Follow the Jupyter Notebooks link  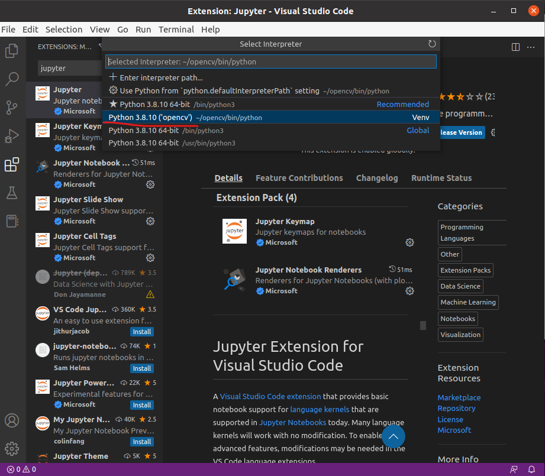click(x=292, y=423)
